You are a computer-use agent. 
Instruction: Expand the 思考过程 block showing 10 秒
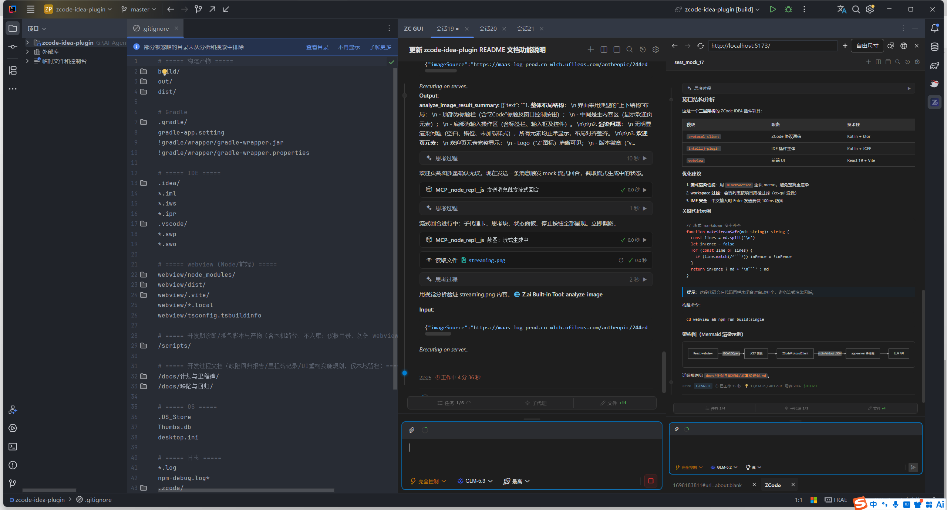[x=536, y=158]
